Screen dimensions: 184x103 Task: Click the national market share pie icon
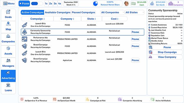[x=96, y=4]
